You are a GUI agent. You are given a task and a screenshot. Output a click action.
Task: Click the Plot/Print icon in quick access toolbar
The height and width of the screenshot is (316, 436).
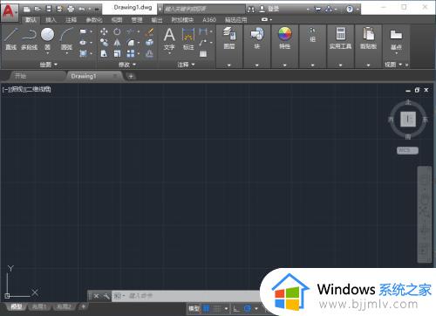pyautogui.click(x=71, y=9)
